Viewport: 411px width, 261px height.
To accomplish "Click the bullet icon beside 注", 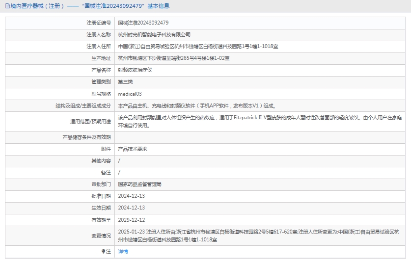I will pos(104,251).
